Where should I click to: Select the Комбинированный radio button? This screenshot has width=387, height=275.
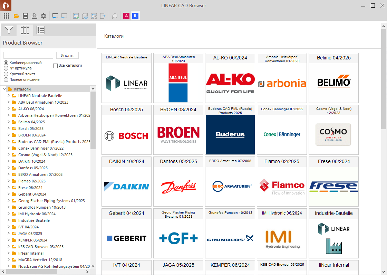6,63
